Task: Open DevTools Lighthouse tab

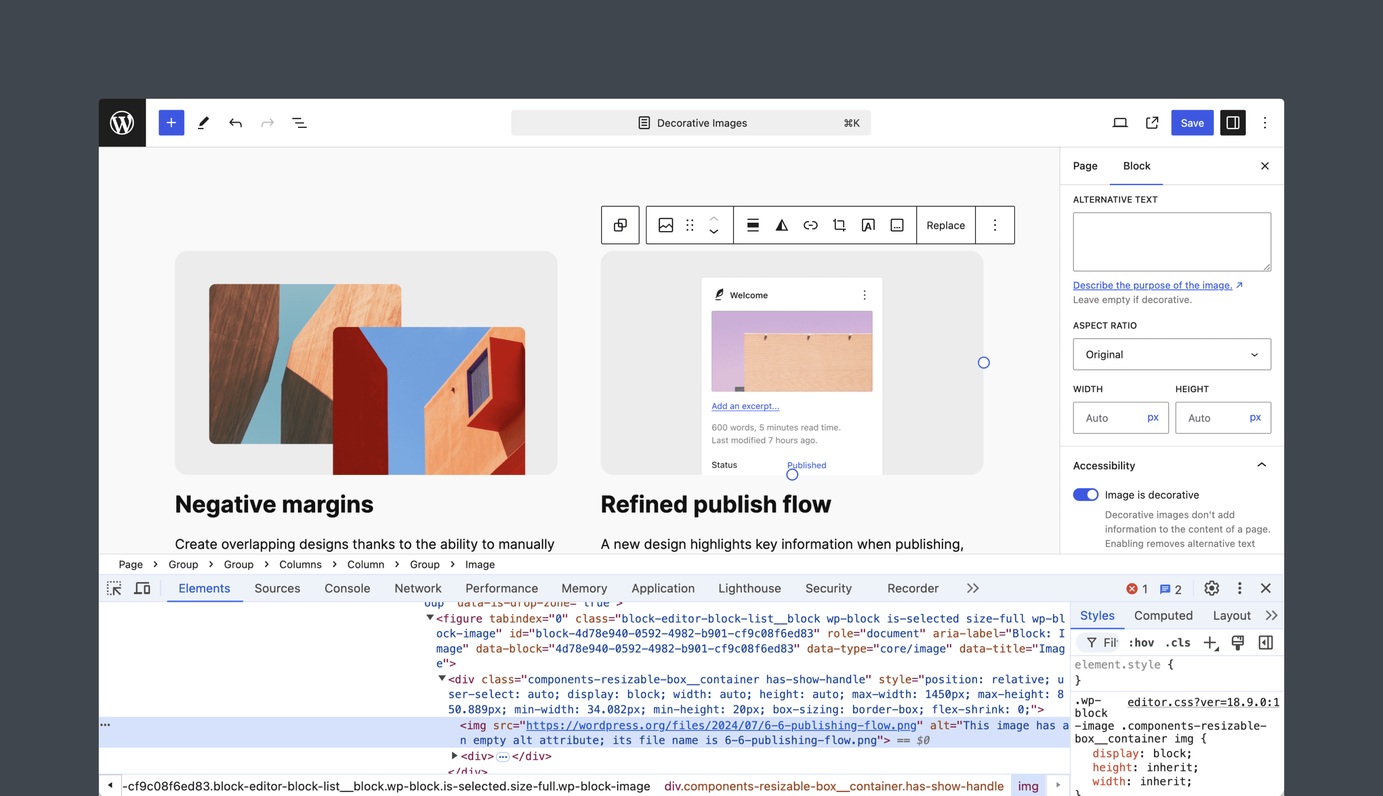Action: 749,588
